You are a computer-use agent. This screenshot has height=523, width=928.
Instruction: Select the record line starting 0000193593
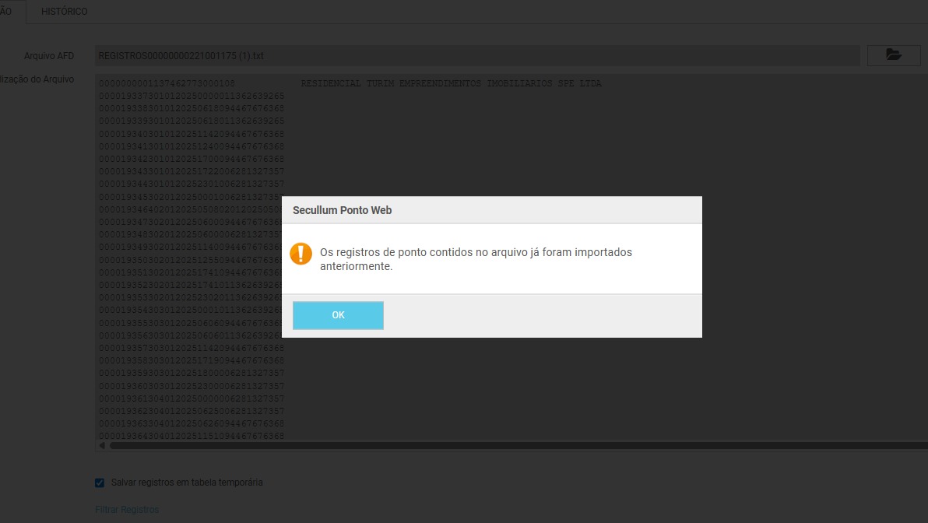(192, 373)
